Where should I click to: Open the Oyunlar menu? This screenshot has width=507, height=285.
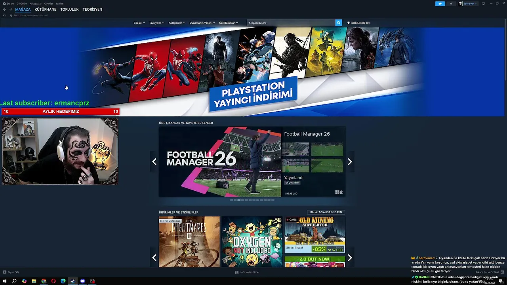pos(49,4)
